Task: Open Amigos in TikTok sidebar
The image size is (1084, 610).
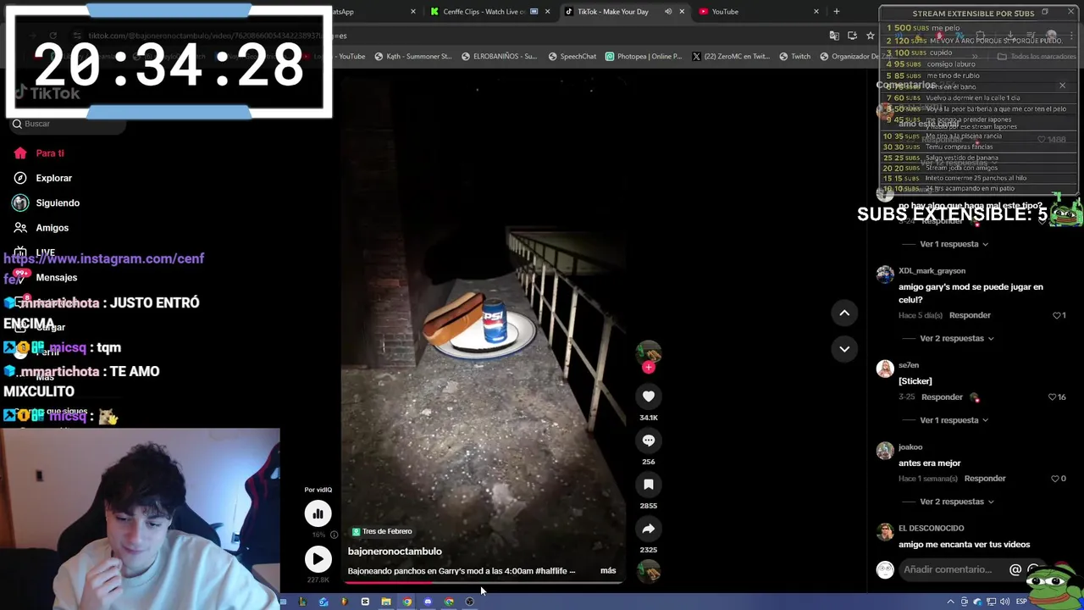Action: [40, 228]
